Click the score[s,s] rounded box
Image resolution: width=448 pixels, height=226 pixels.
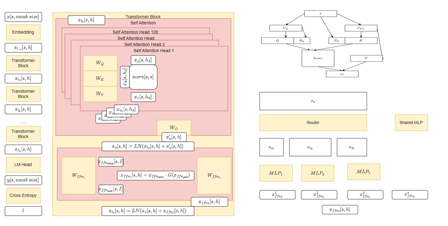[x=143, y=77]
